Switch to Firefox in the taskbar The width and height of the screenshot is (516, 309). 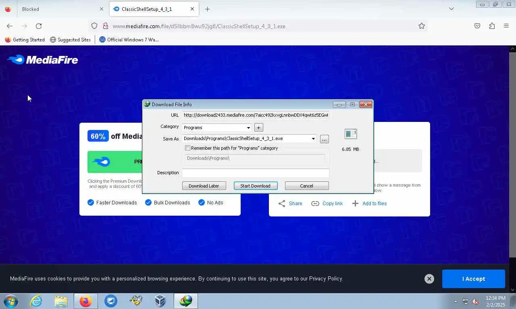85,301
